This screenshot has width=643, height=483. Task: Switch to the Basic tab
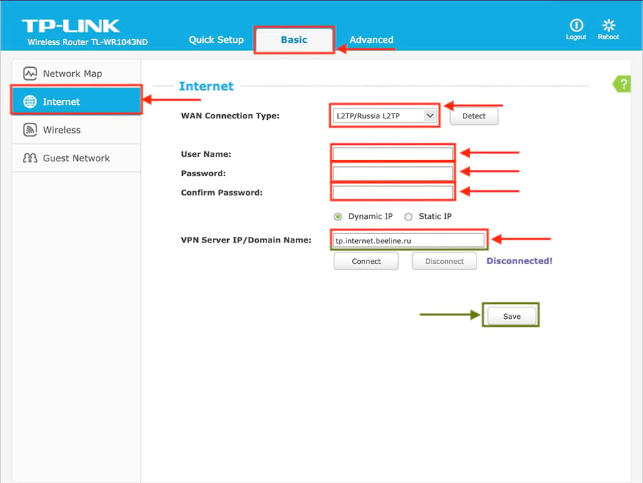click(294, 40)
